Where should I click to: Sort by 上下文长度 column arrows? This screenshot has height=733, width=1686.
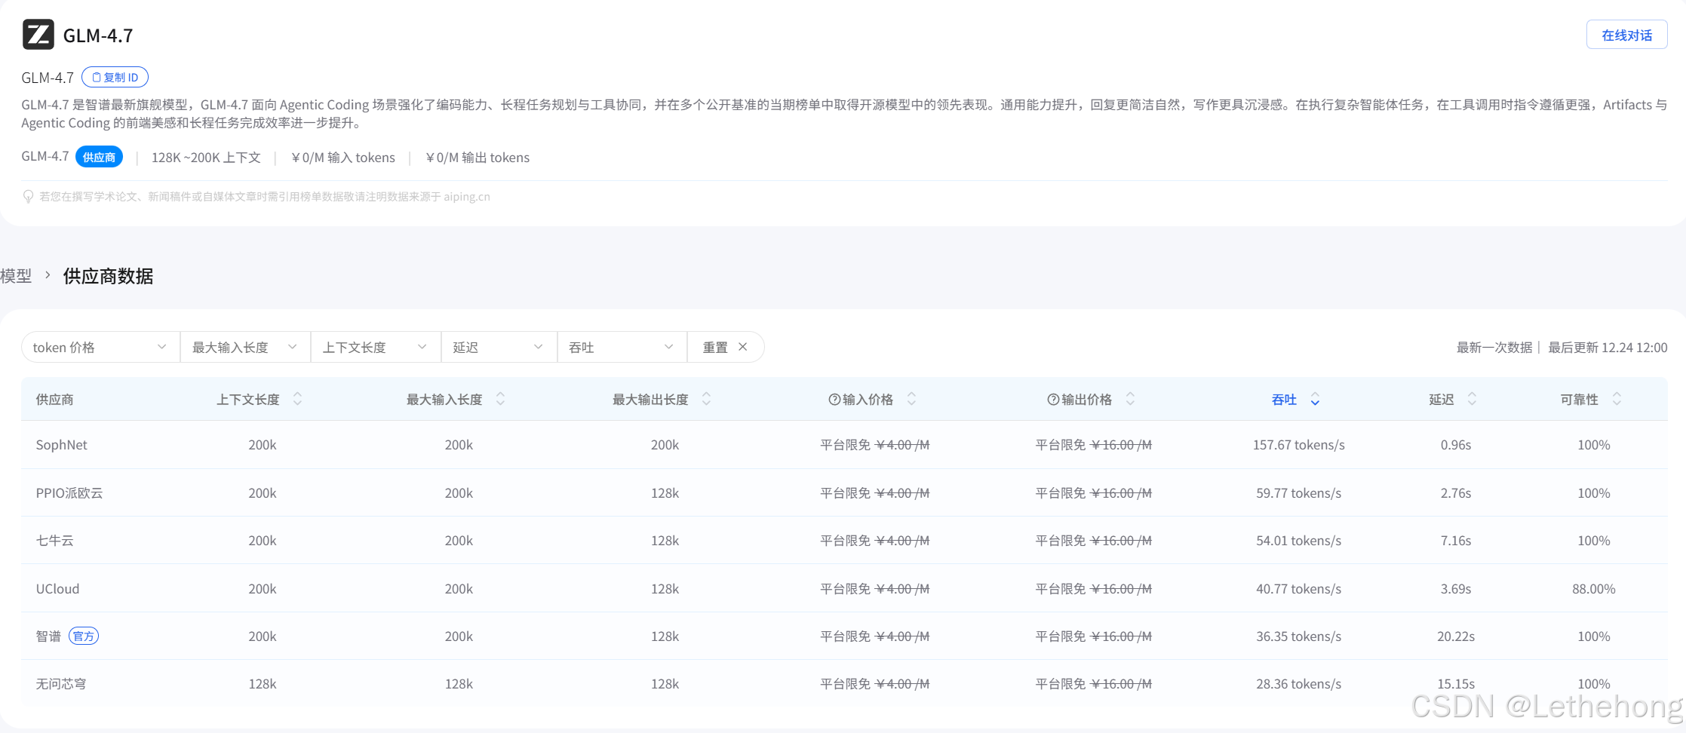click(x=297, y=399)
